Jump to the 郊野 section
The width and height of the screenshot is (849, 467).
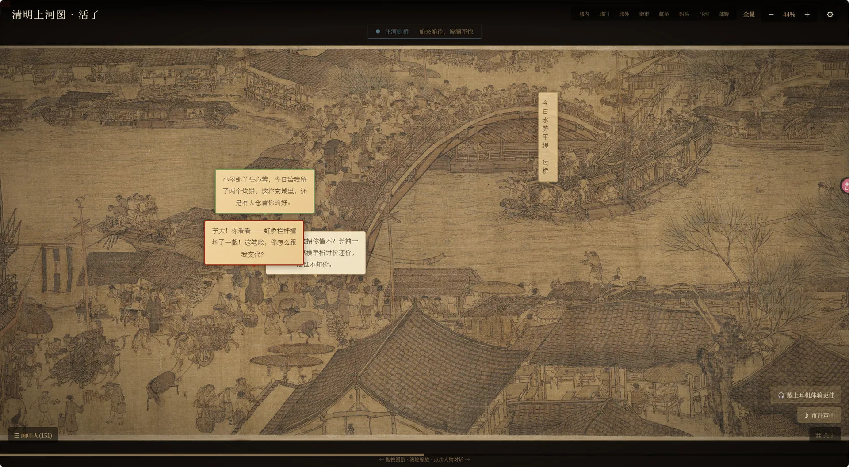724,14
